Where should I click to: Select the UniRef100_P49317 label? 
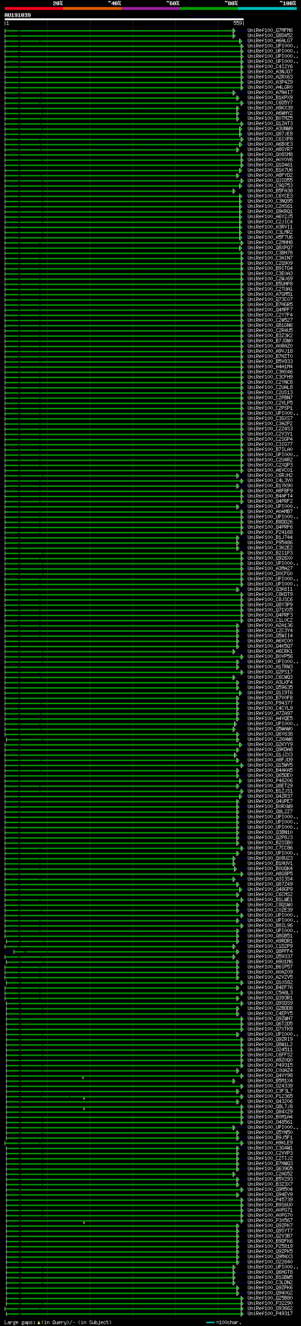[x=269, y=1313]
